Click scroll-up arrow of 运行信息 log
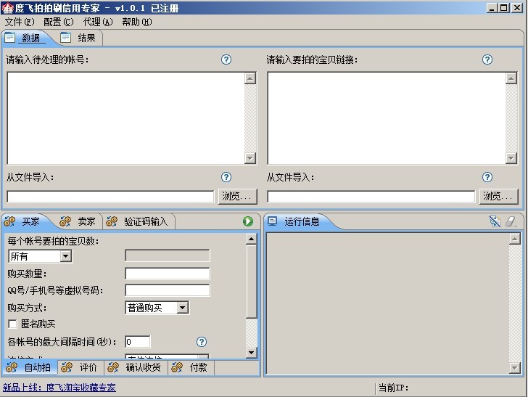This screenshot has height=397, width=528. (x=514, y=240)
